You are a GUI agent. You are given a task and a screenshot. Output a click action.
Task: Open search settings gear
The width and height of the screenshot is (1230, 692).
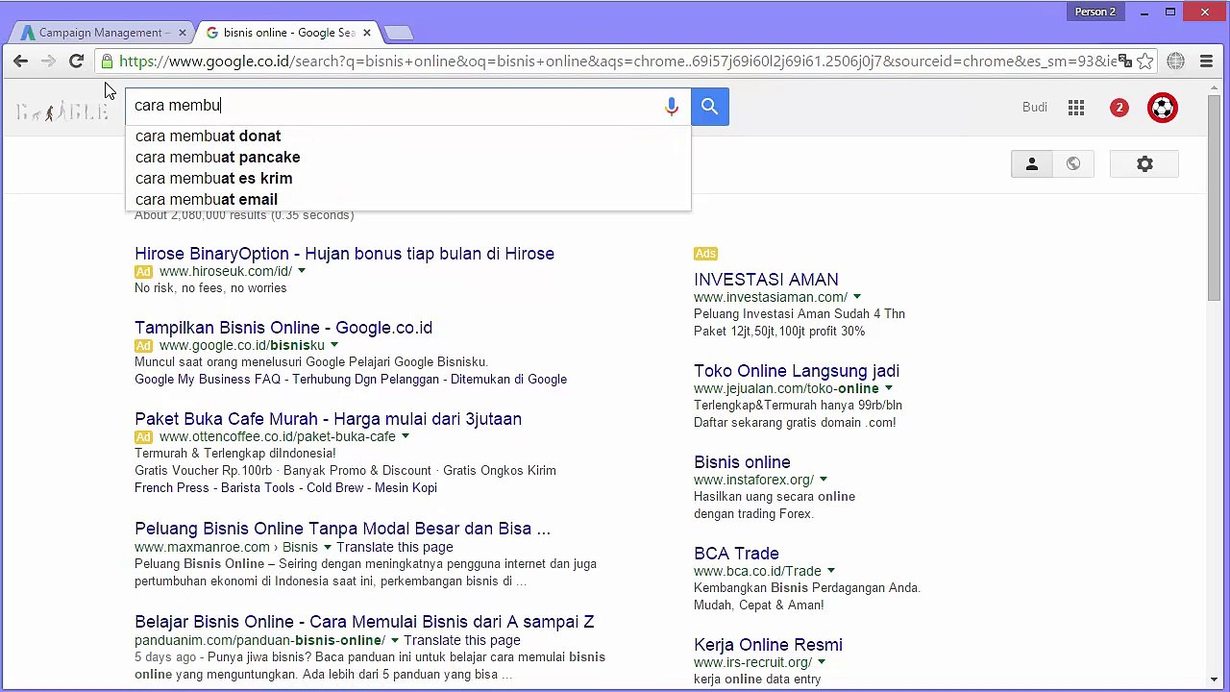coord(1144,164)
